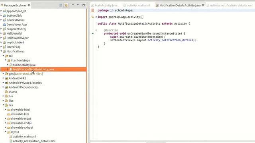
Task: Click src source folder icon
Action: pos(7,56)
